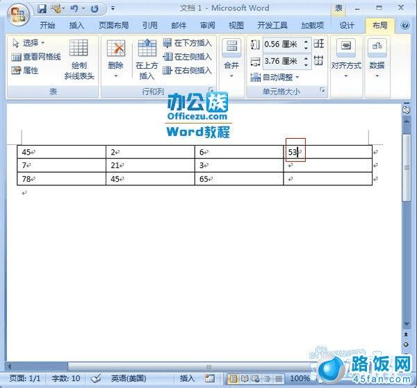Open 单元格大小 group dialog launcher
The height and width of the screenshot is (388, 417).
pos(322,90)
